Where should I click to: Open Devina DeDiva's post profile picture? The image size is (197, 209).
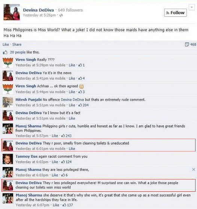(x=12, y=12)
